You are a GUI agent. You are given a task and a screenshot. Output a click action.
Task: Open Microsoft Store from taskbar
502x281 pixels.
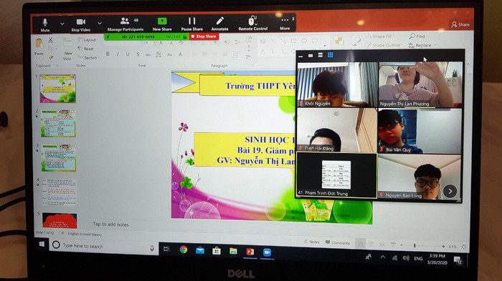[217, 251]
